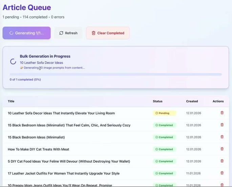Click Clear Completed button
The height and width of the screenshot is (187, 232).
(x=108, y=33)
